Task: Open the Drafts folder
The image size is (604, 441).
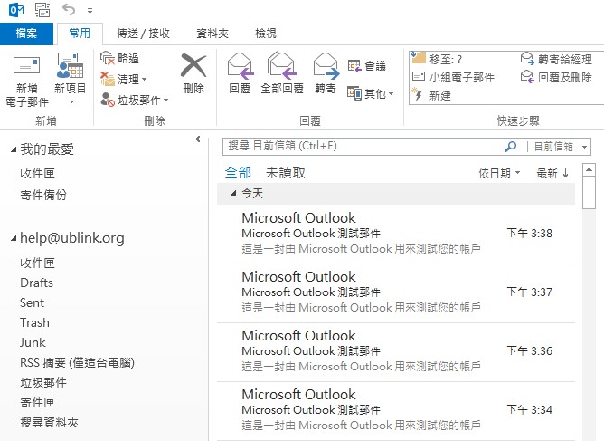Action: click(36, 283)
